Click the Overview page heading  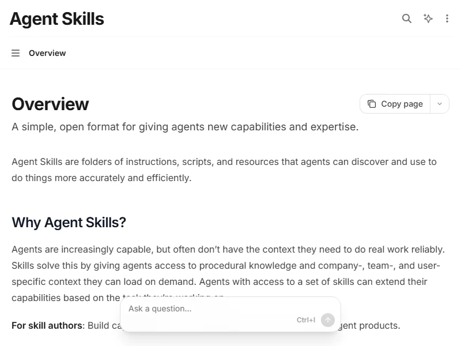(x=50, y=104)
